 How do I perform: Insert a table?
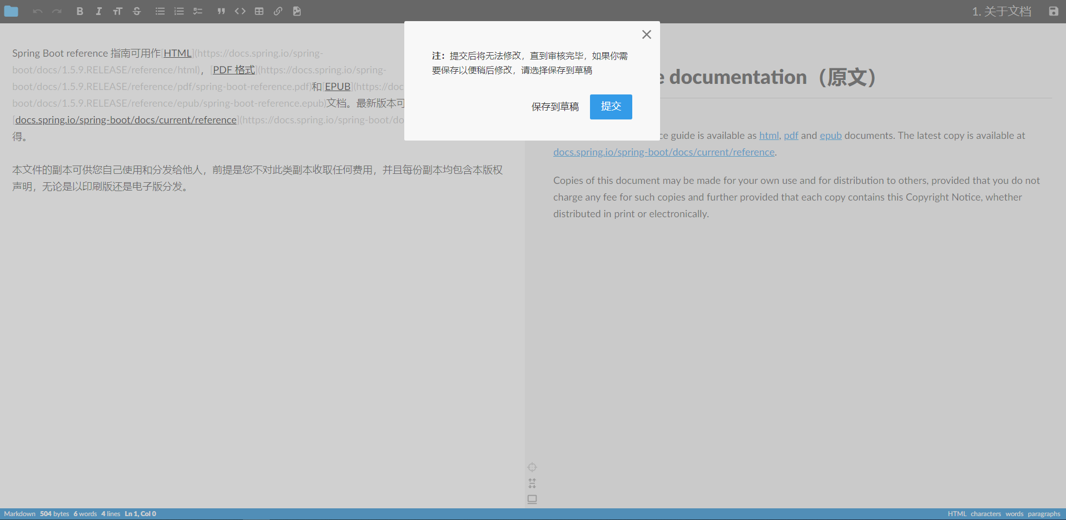[x=259, y=11]
